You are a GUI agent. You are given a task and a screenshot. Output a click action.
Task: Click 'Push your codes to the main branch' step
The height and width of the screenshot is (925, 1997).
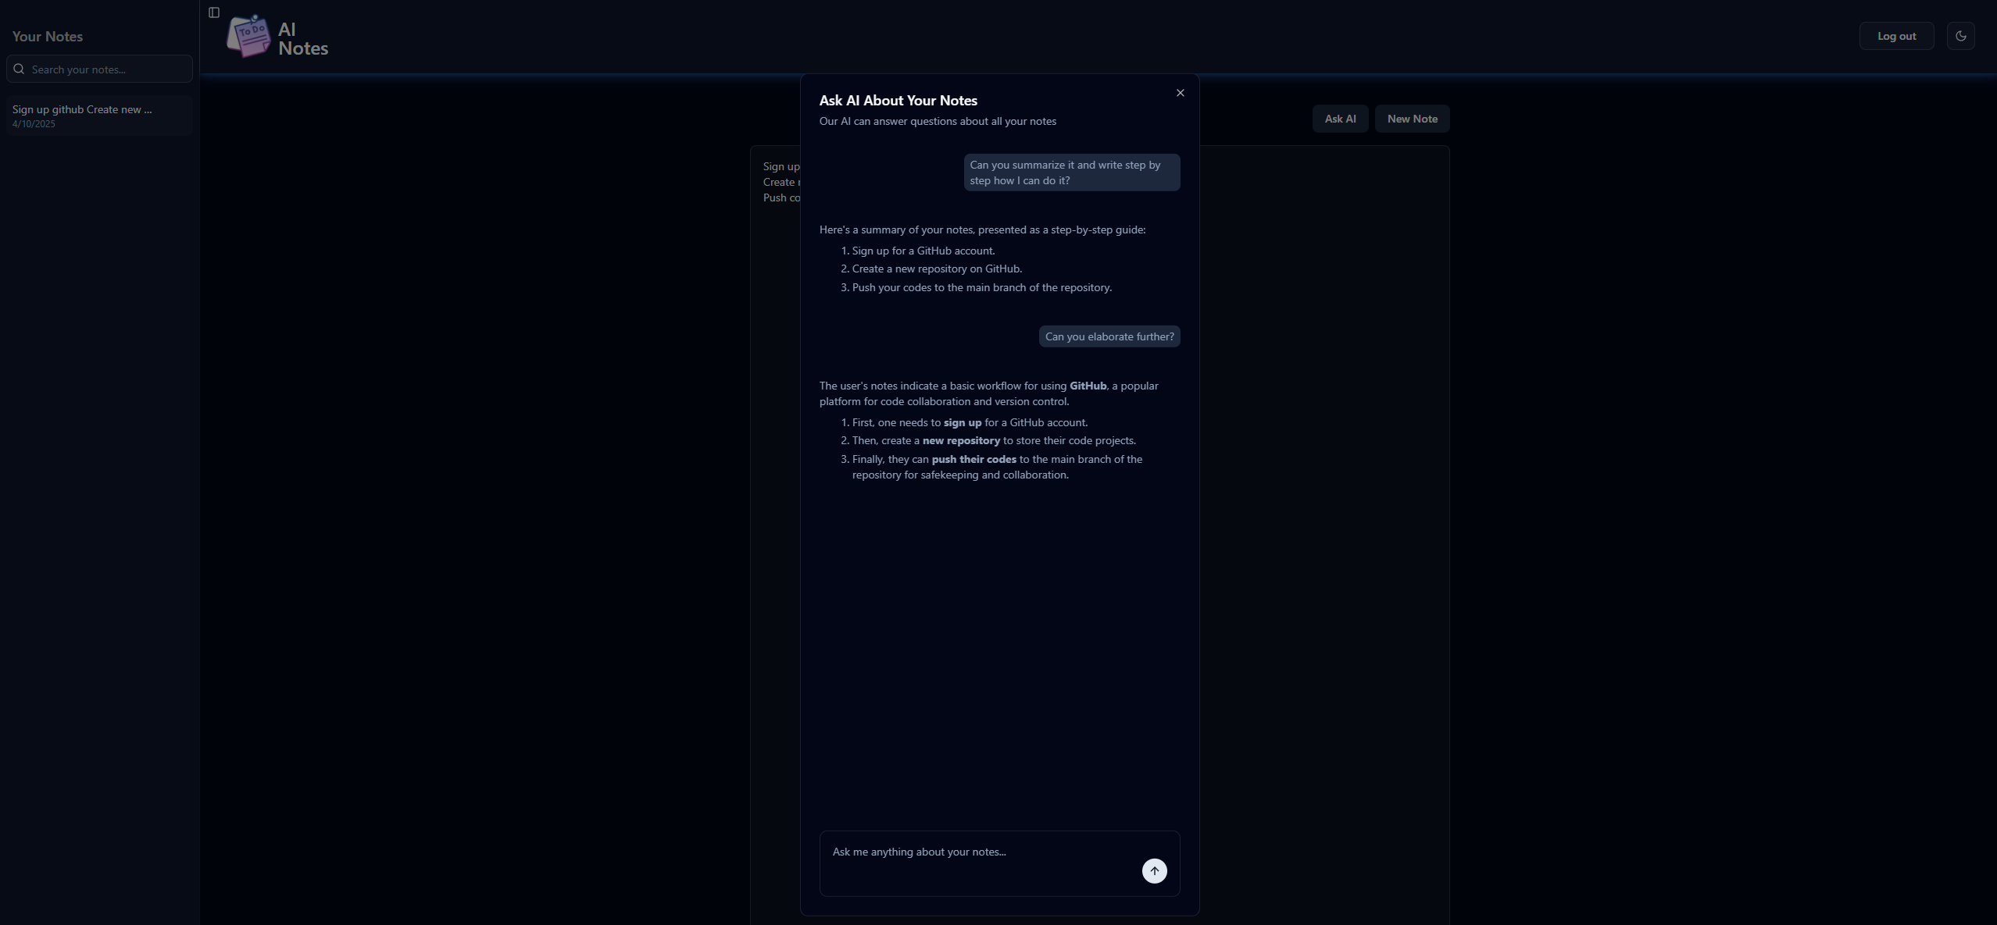pyautogui.click(x=982, y=287)
